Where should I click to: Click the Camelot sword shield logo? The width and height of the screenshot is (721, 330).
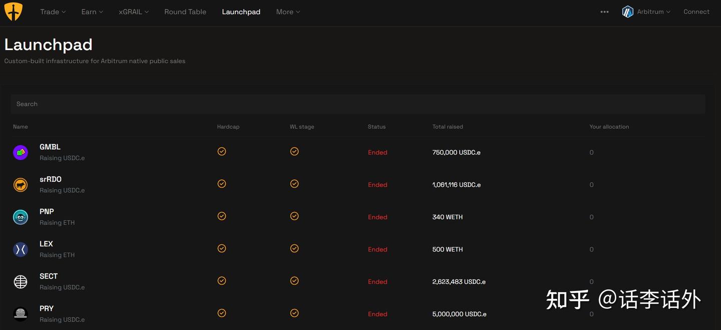[x=14, y=11]
